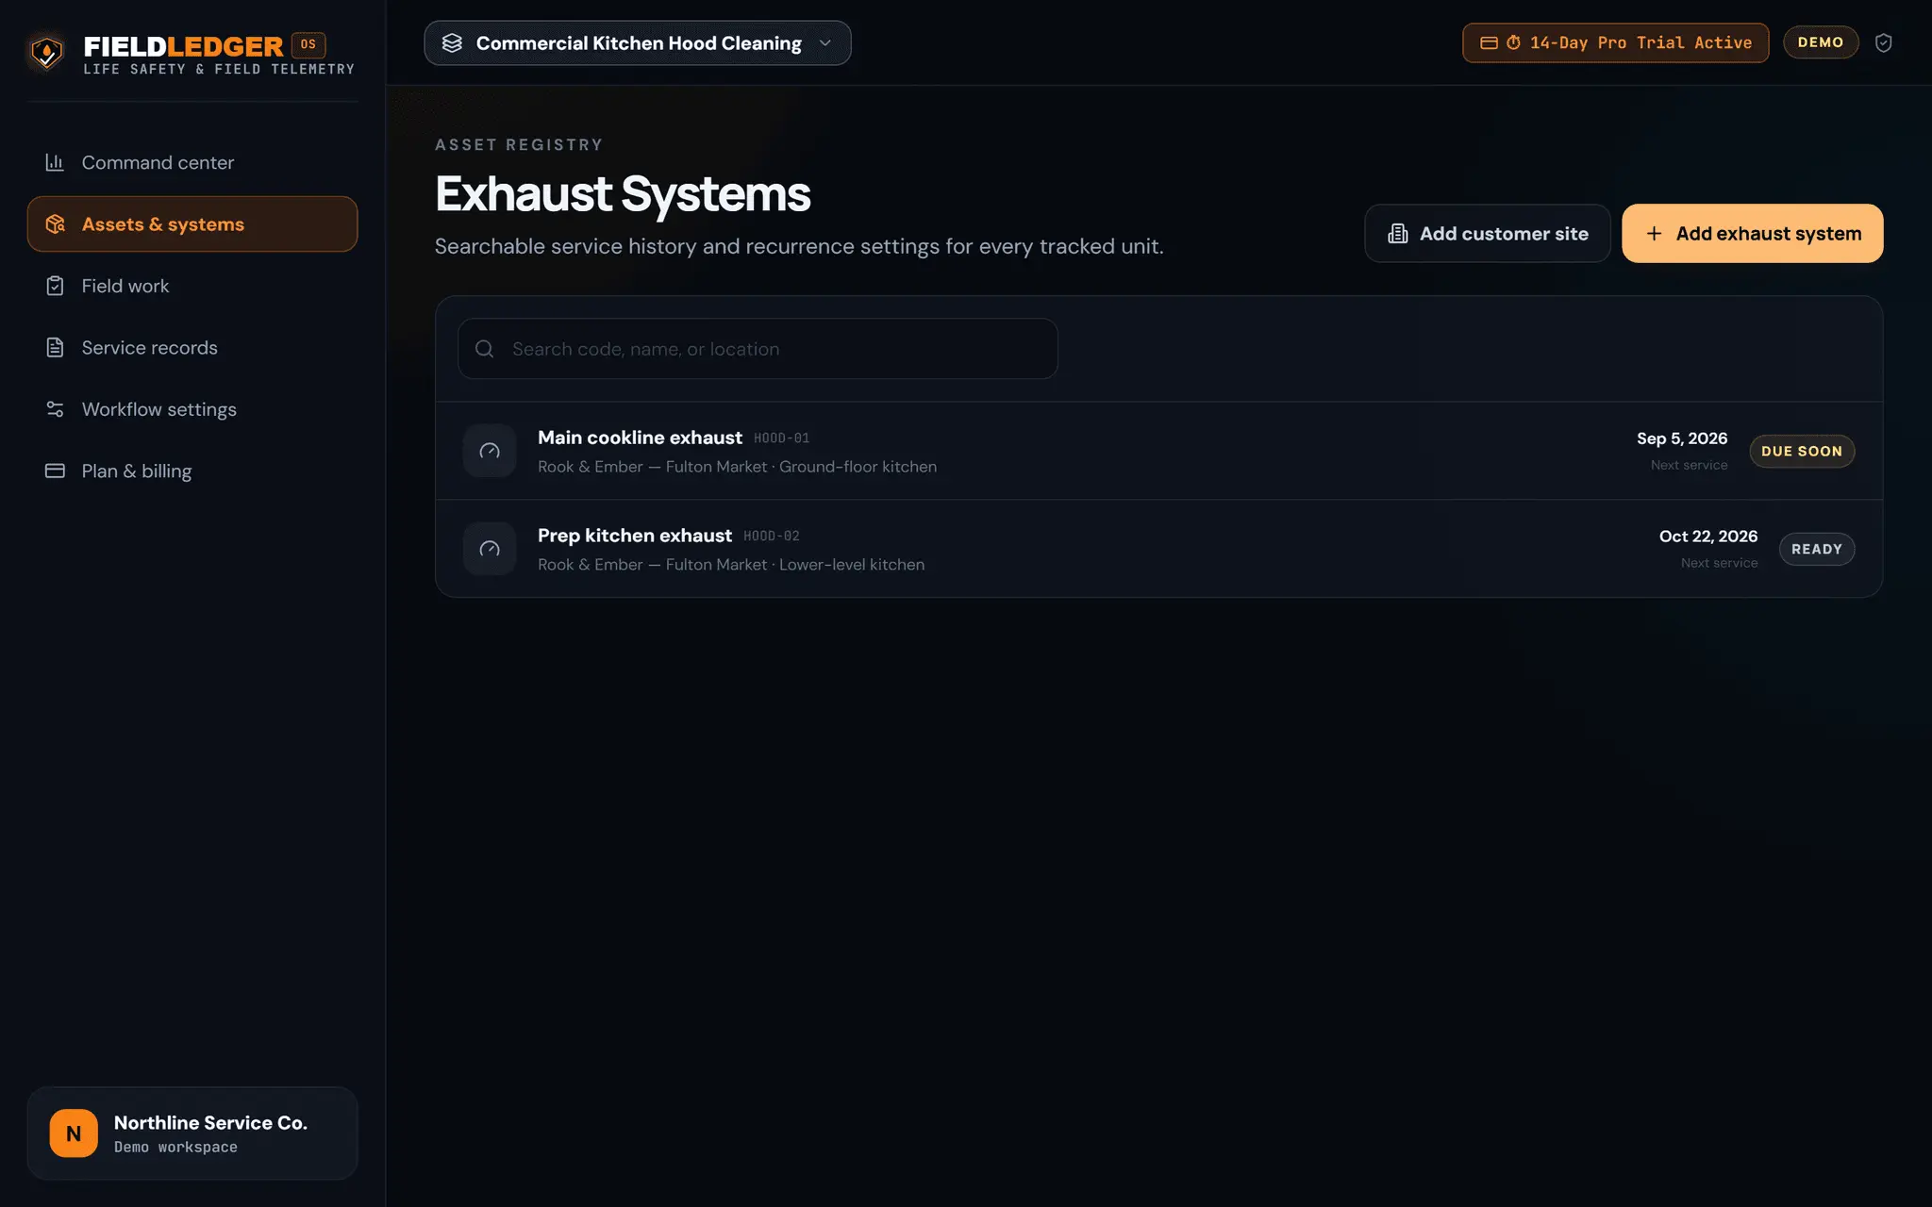Image resolution: width=1932 pixels, height=1207 pixels.
Task: Click the 14-Day Pro Trial Active banner
Action: coord(1615,43)
